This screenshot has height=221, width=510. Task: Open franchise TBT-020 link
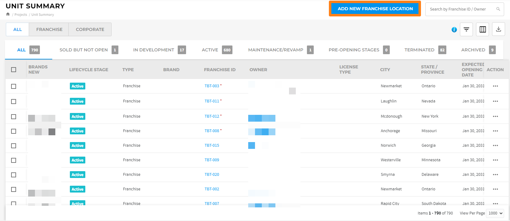(212, 175)
